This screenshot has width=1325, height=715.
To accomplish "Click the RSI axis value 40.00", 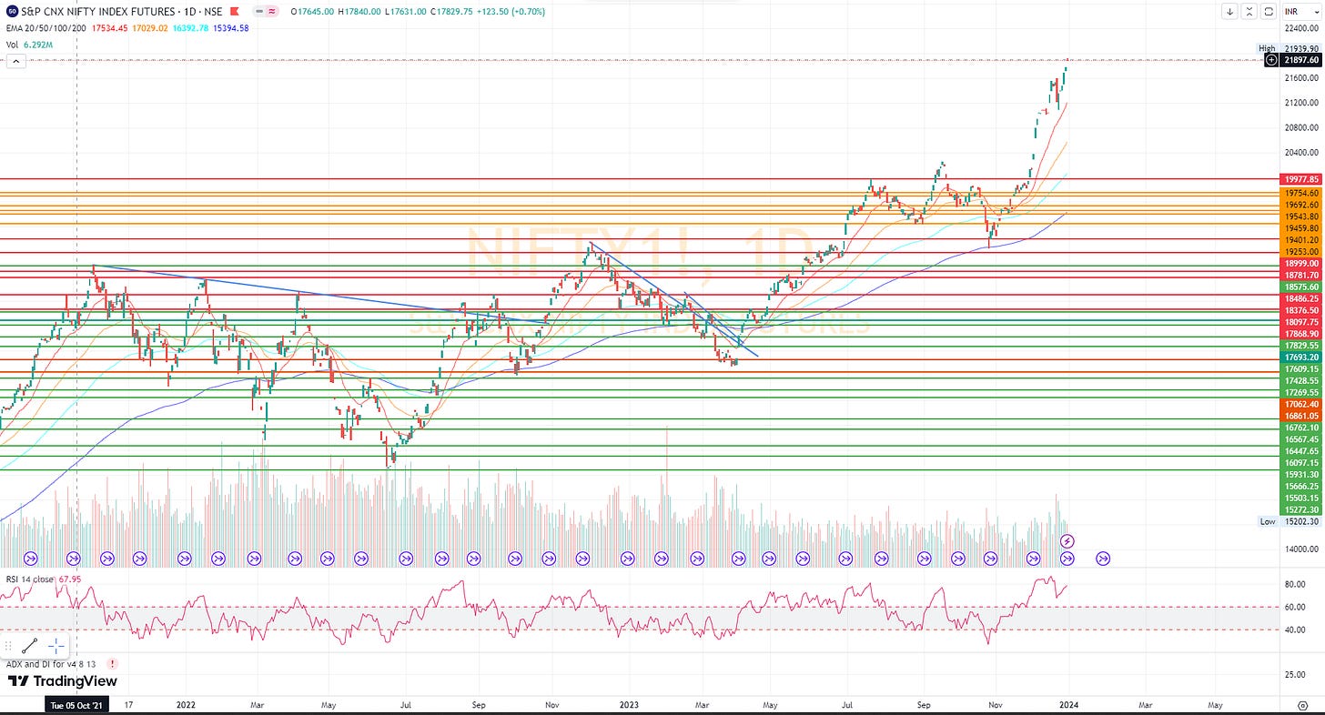I will tap(1295, 629).
